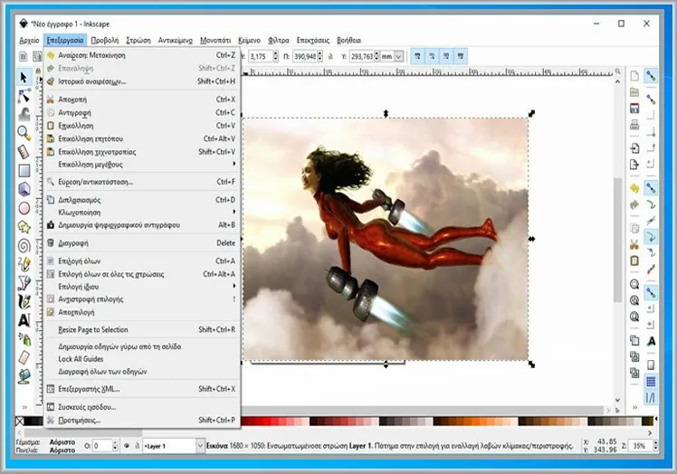
Task: Open the Προβολή menu
Action: [104, 40]
